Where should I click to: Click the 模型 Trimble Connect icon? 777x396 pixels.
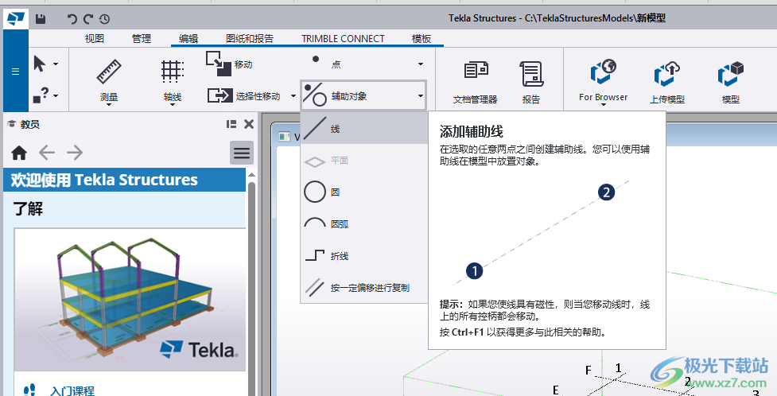pyautogui.click(x=730, y=74)
